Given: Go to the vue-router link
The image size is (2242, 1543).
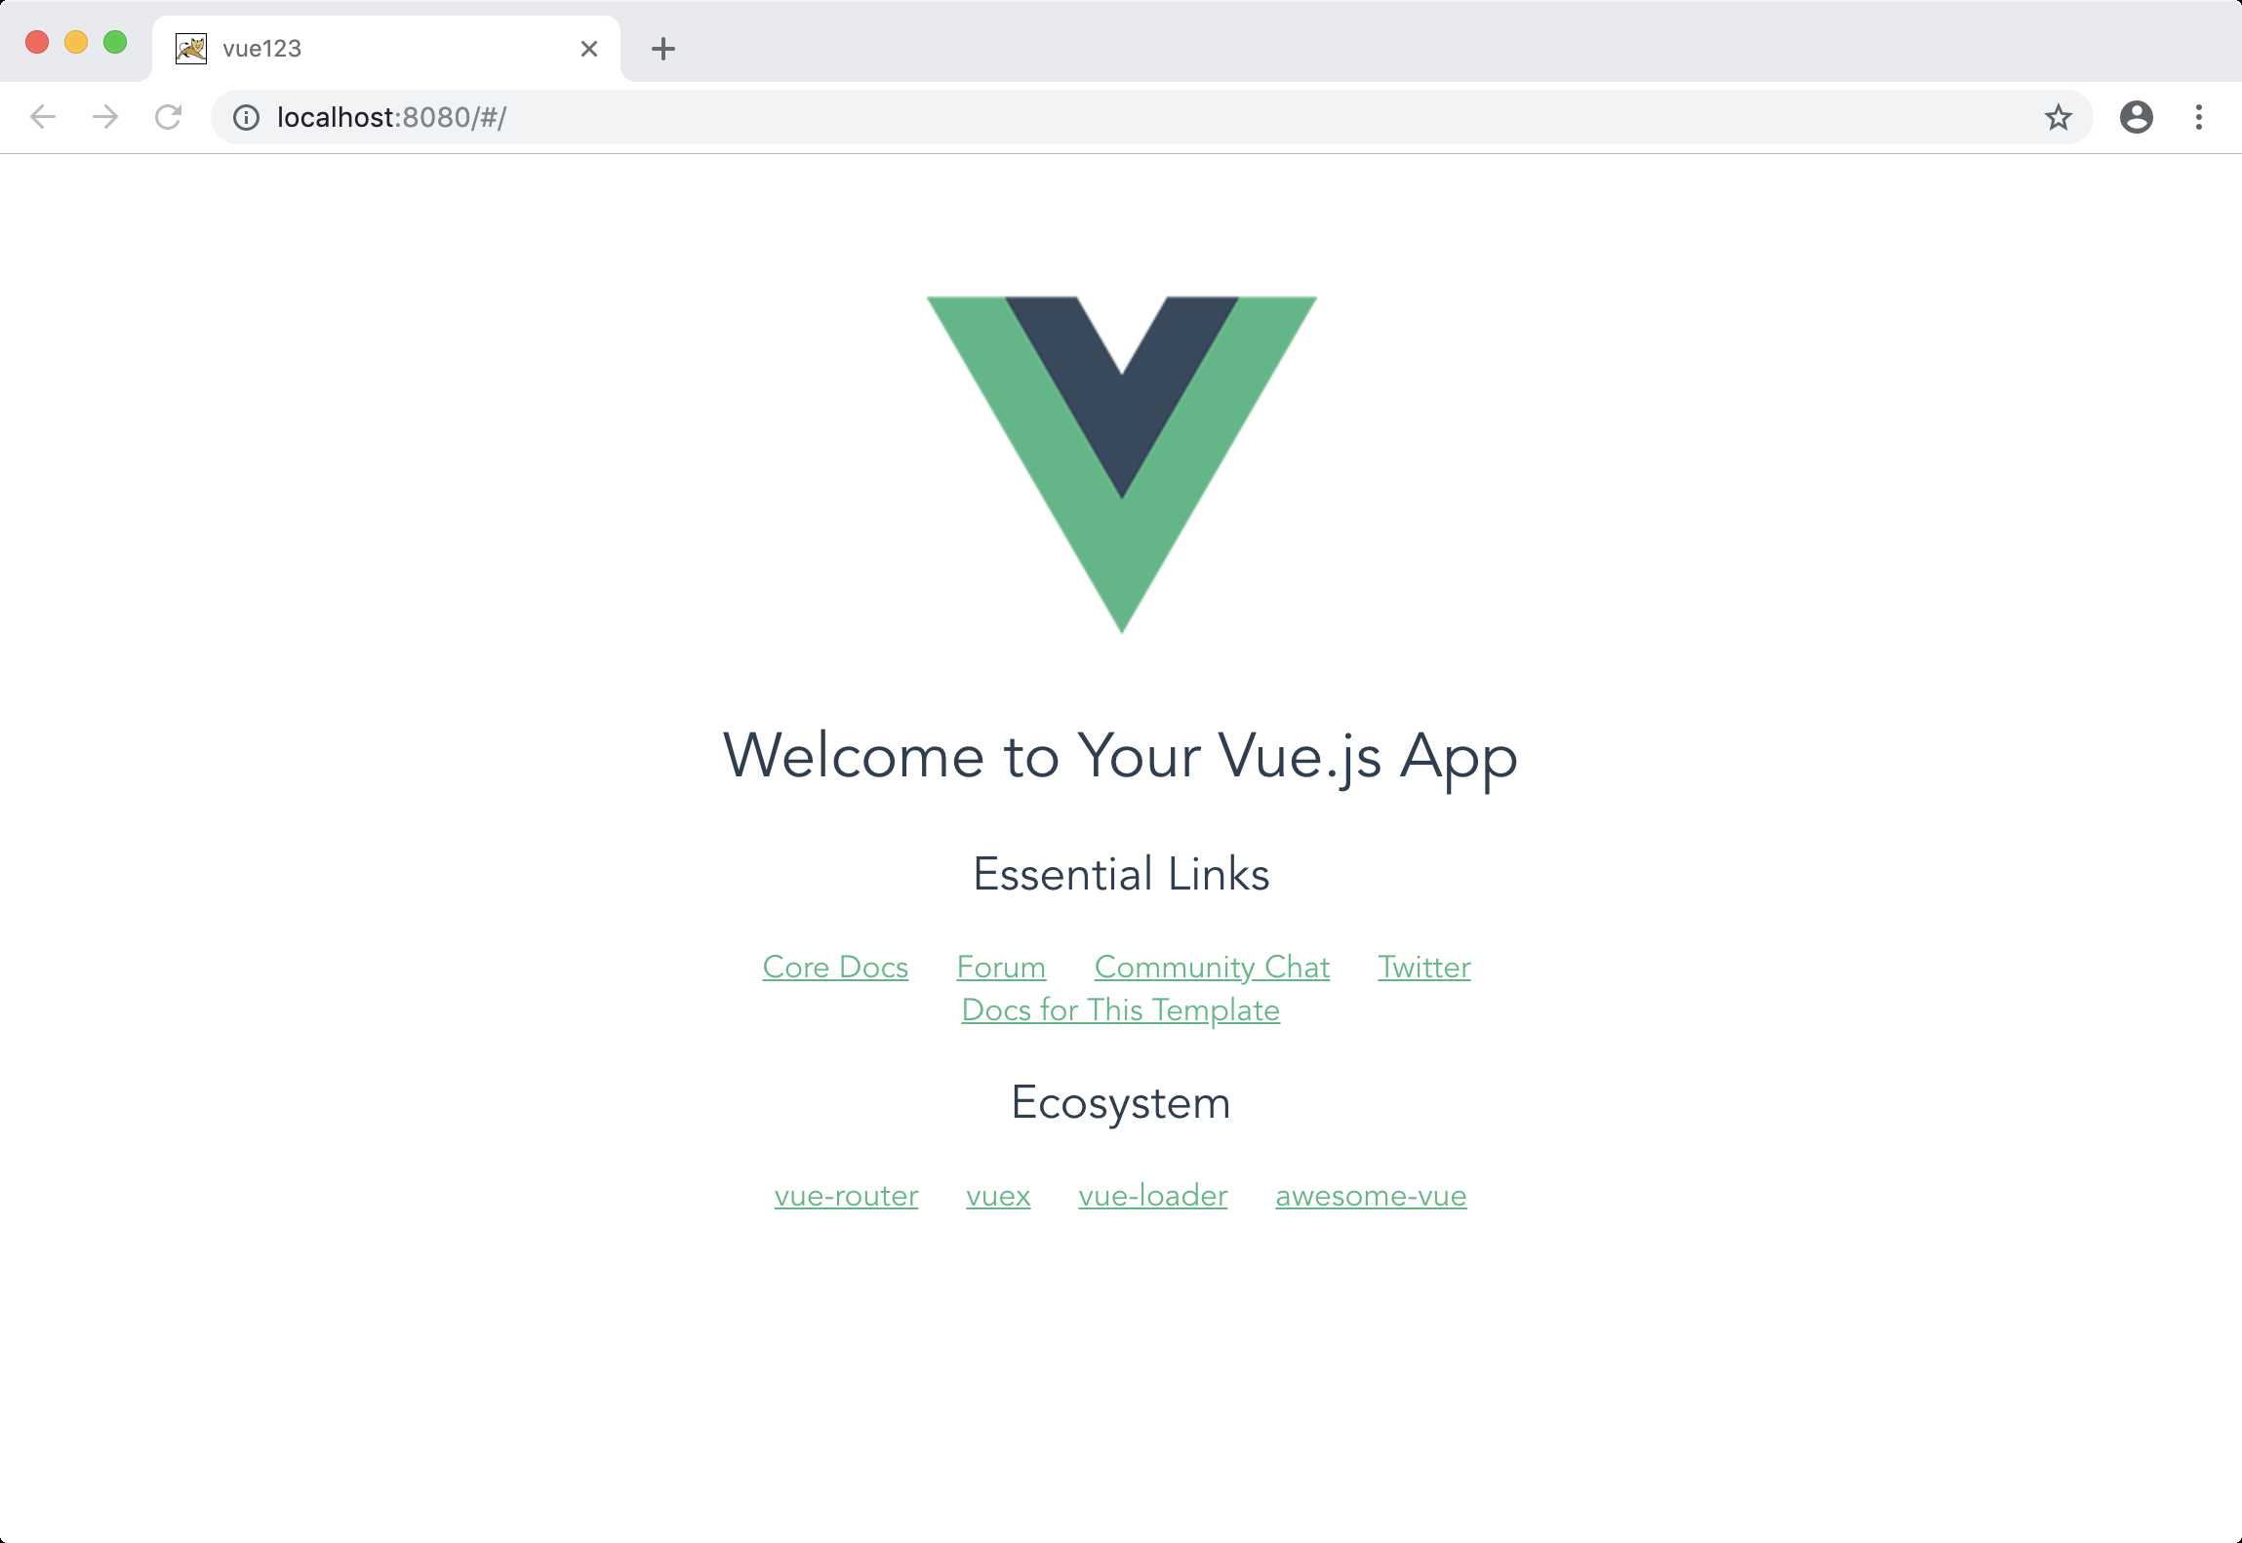Looking at the screenshot, I should (x=847, y=1195).
